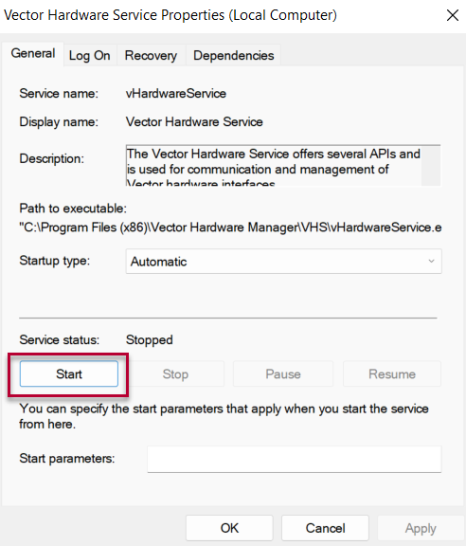The image size is (466, 546).
Task: Select the Automatic startup type combo box
Action: point(283,262)
